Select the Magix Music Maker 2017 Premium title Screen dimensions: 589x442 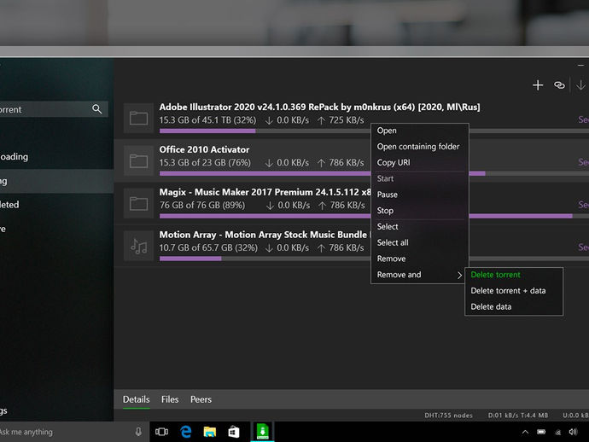(x=265, y=192)
